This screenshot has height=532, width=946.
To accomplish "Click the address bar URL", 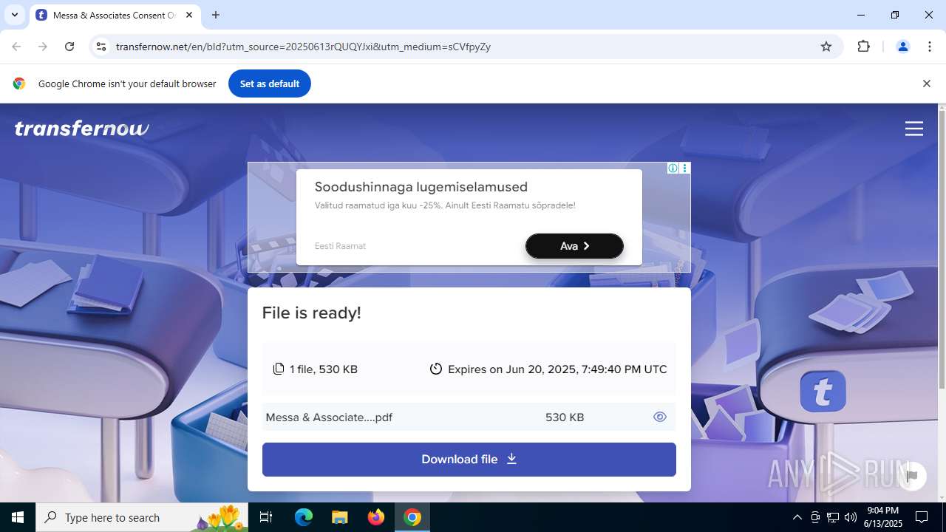I will pos(303,47).
